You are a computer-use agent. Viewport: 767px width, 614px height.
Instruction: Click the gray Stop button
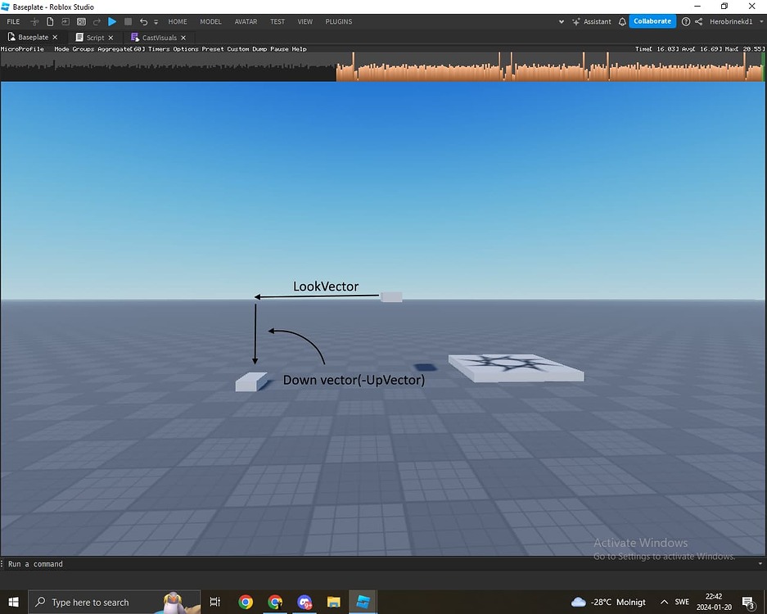pos(129,21)
